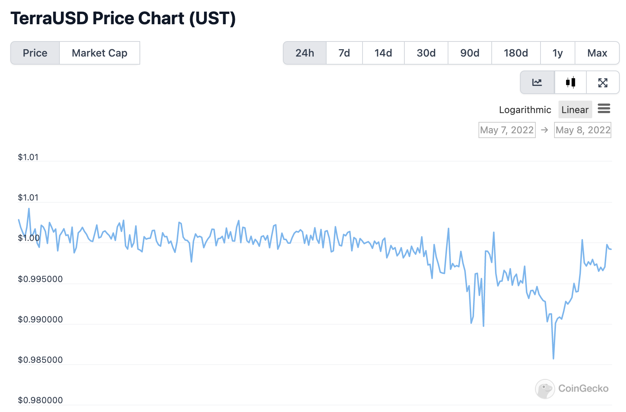Select the Price tab

(x=35, y=53)
